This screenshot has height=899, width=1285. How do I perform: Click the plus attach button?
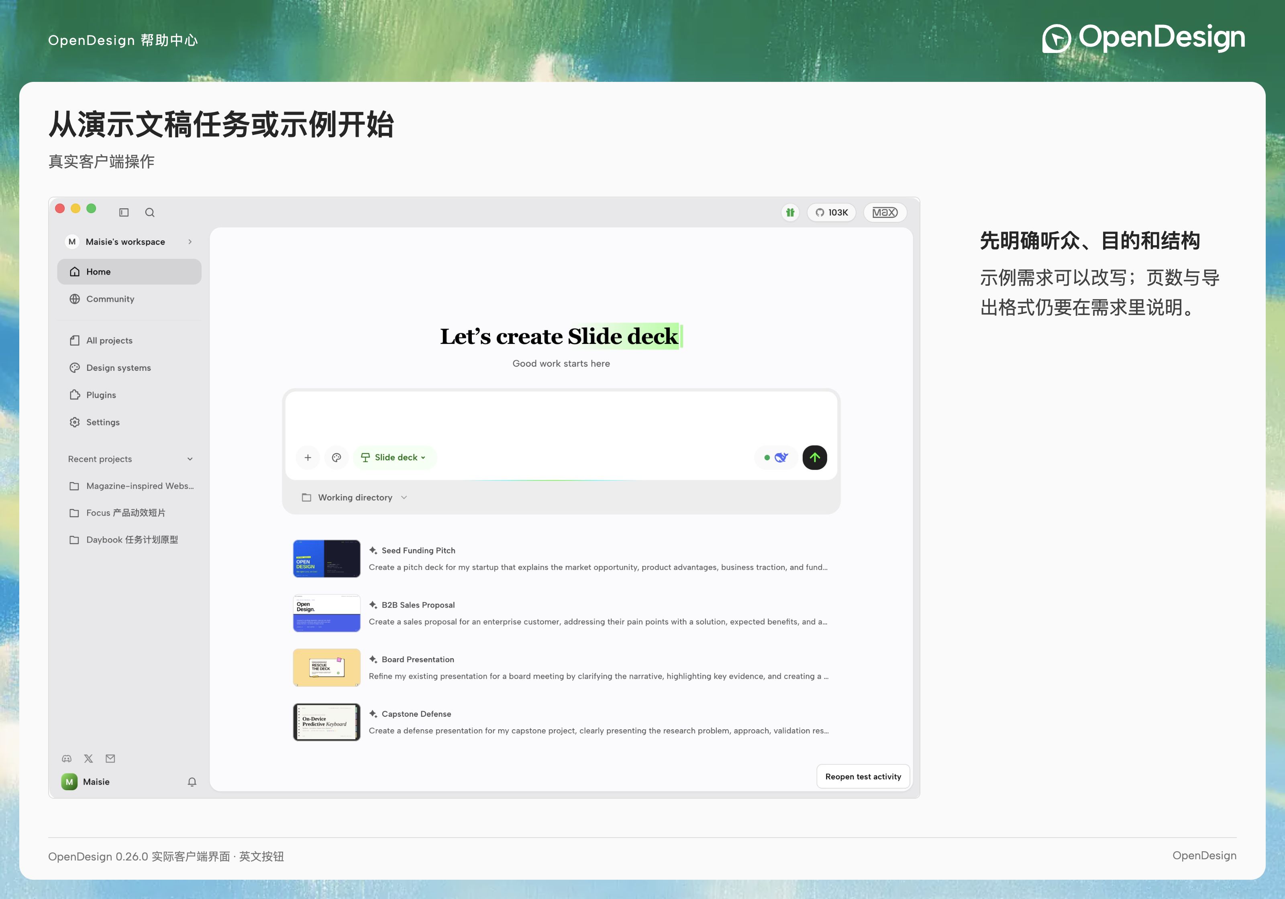tap(307, 457)
